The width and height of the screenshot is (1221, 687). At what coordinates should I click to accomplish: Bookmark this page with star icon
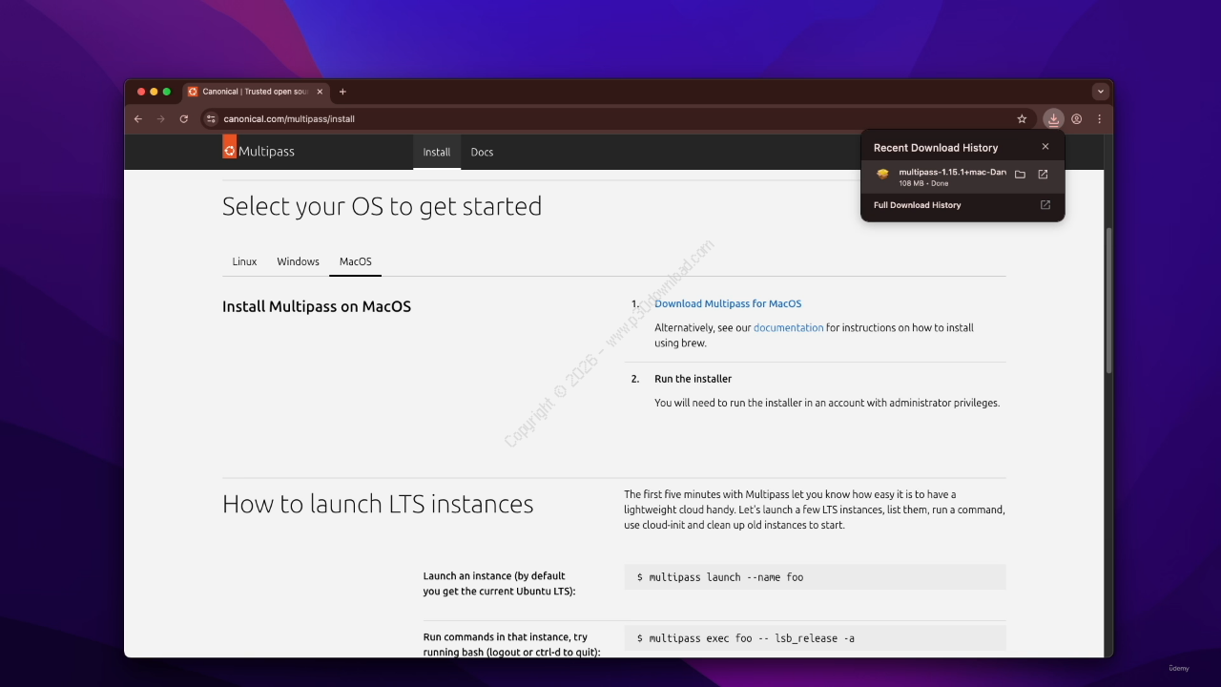(x=1022, y=119)
